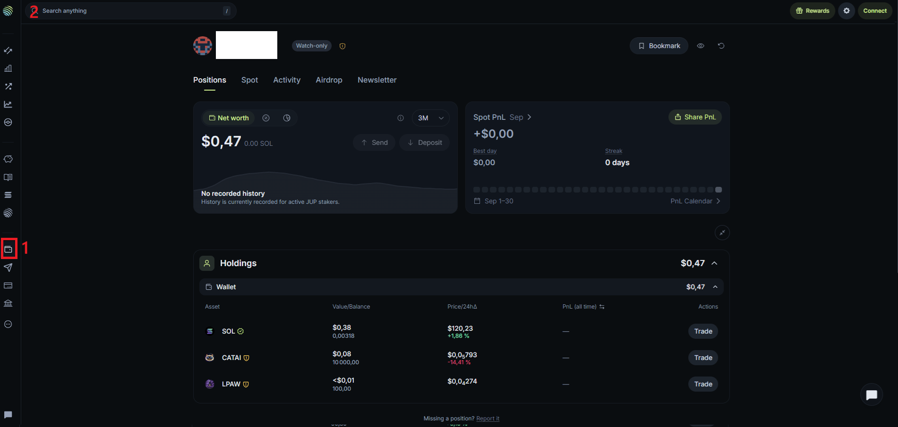This screenshot has width=898, height=427.
Task: Open the piggy bank icon in sidebar
Action: [x=8, y=159]
